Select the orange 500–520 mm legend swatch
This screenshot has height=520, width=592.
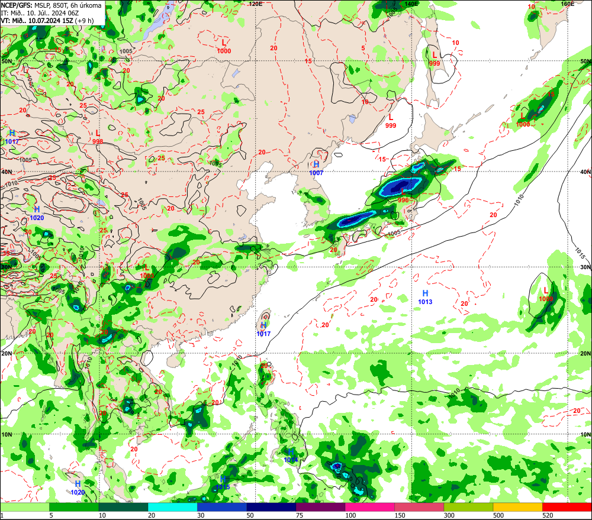[518, 507]
